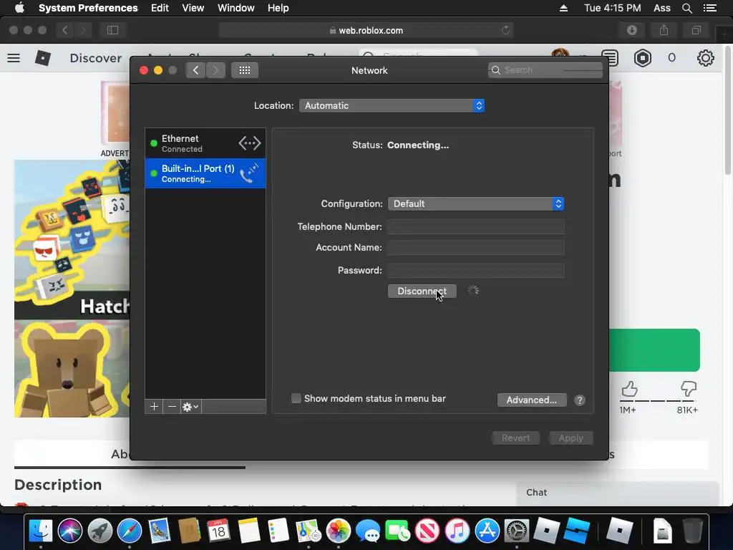
Task: Click Safari address bar web.roblox.com
Action: click(x=366, y=30)
